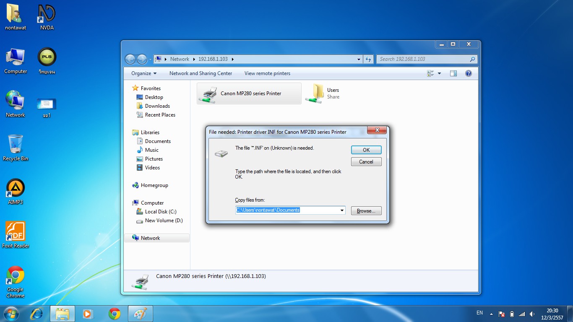Open the volume speaker tray icon
Screen dimensions: 573x322
[x=532, y=314]
